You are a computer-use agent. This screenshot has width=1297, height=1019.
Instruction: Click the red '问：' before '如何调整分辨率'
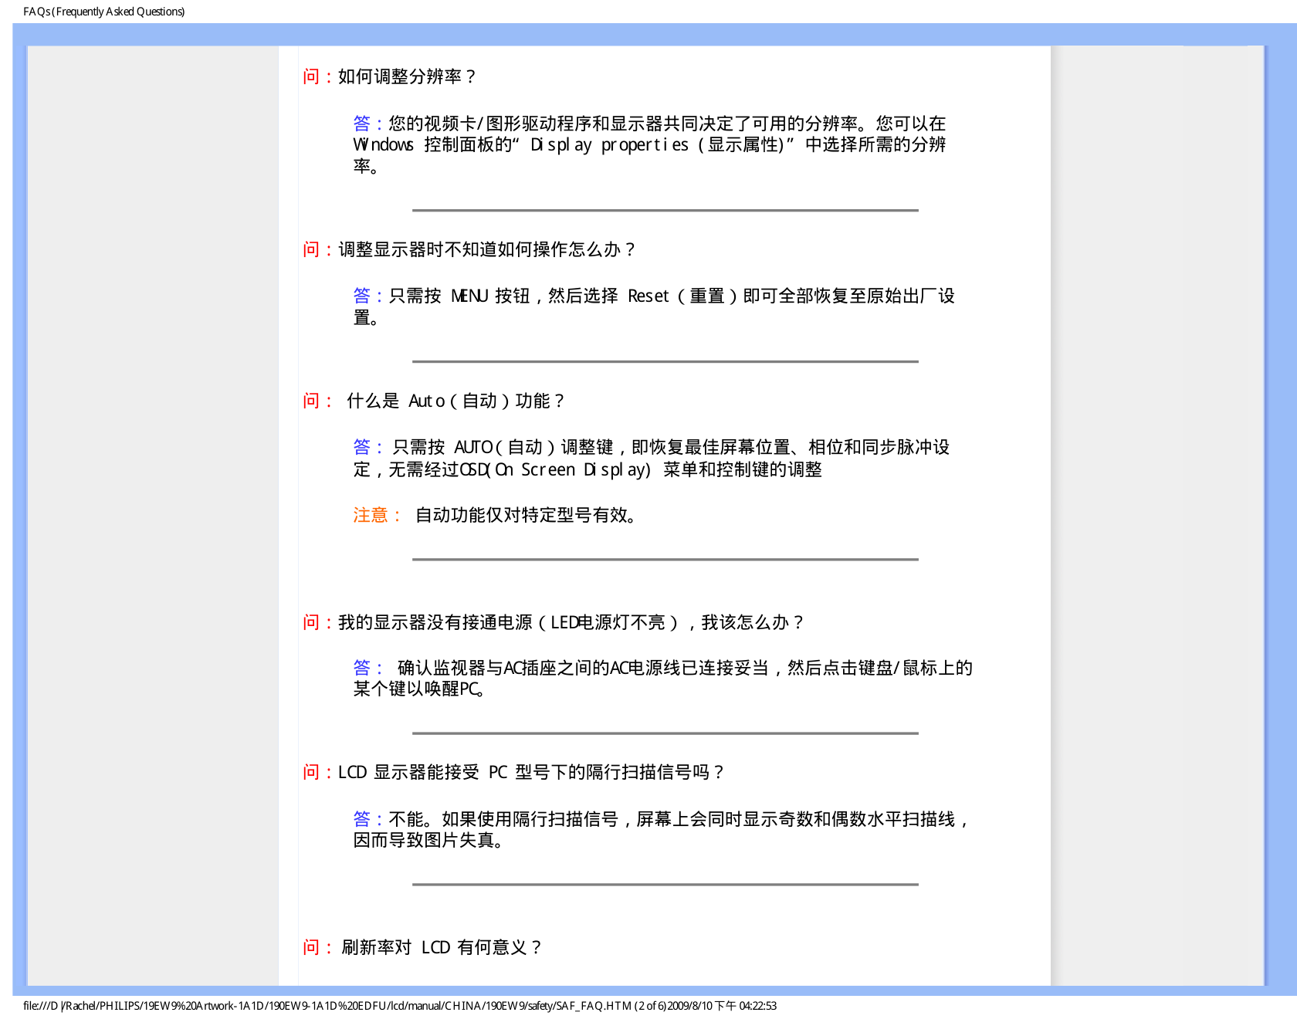[319, 76]
